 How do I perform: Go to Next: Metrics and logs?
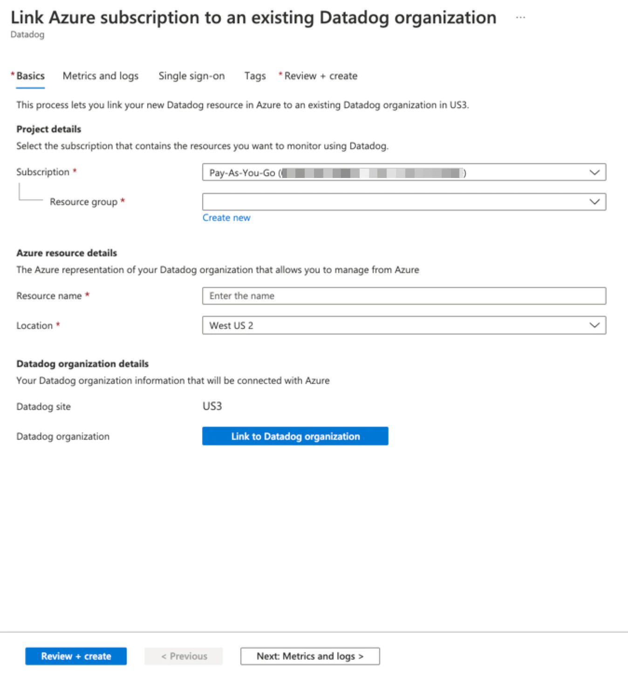pos(310,656)
